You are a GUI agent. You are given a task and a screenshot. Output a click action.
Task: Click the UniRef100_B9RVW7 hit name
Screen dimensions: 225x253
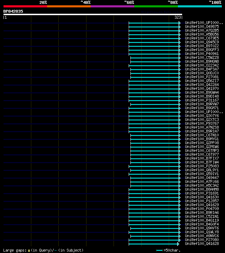point(202,104)
